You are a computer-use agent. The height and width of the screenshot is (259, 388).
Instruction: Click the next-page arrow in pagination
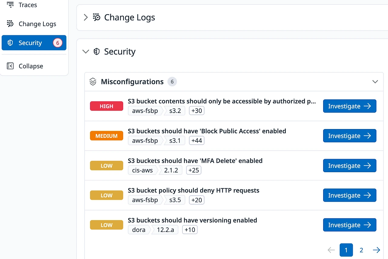pos(376,250)
